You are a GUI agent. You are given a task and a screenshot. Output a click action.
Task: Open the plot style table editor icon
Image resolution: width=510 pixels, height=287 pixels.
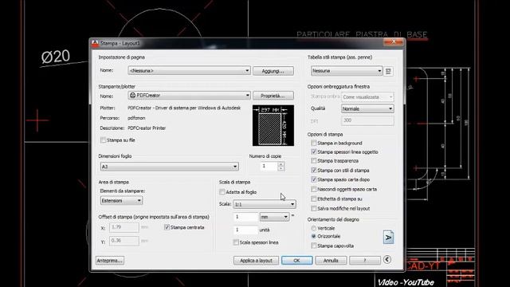(388, 71)
